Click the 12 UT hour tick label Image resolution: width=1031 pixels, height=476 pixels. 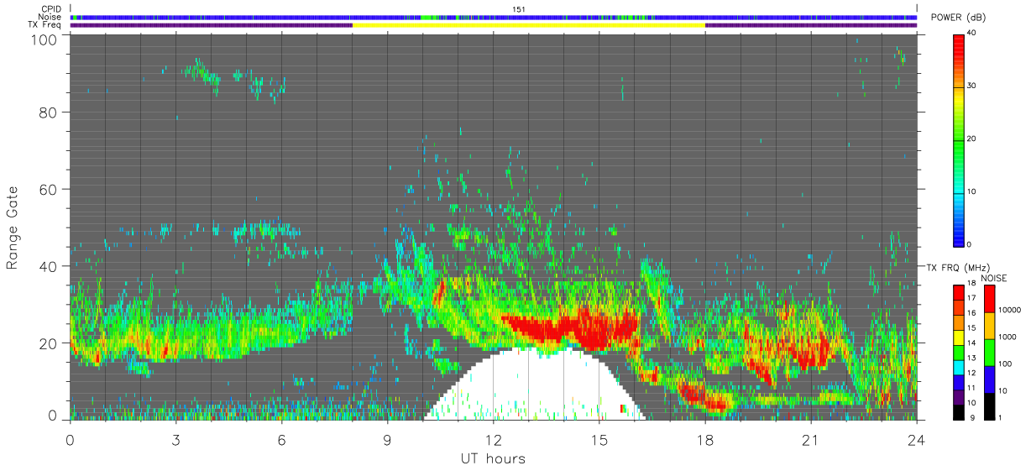(x=493, y=439)
